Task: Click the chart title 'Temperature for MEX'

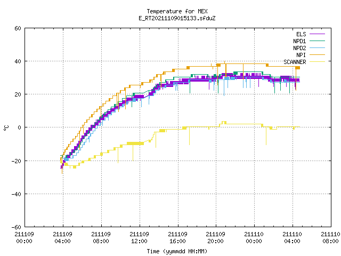Action: 177,11
